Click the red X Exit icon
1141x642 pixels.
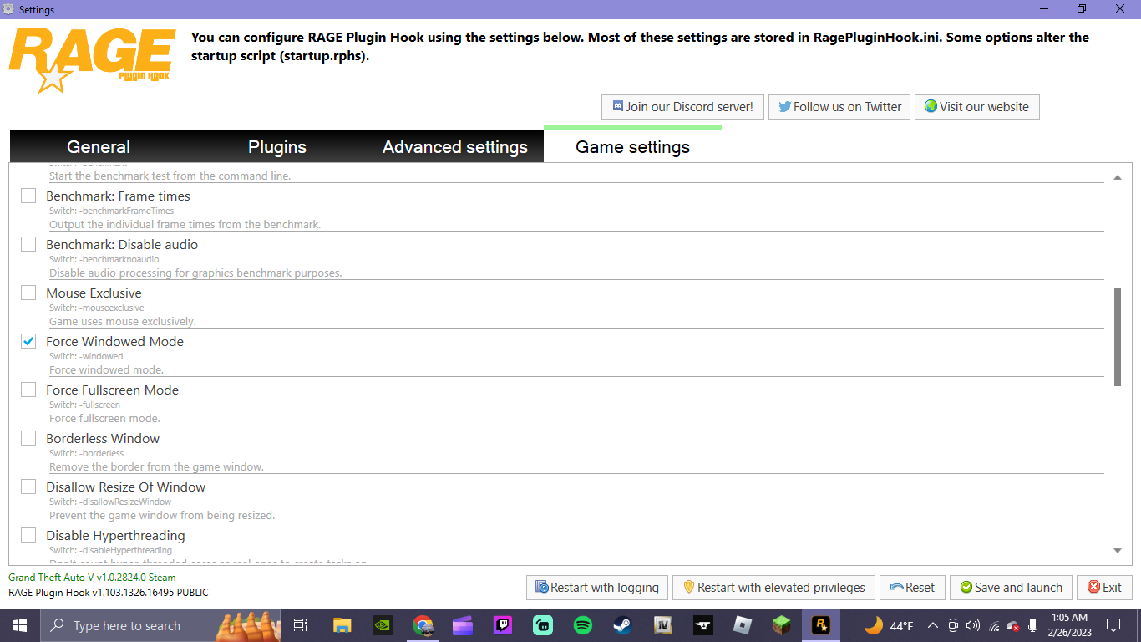click(x=1093, y=588)
